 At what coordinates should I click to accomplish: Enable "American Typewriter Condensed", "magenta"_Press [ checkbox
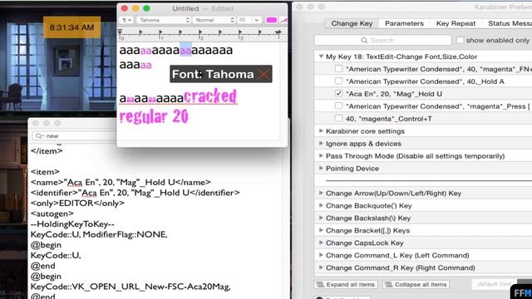click(338, 106)
